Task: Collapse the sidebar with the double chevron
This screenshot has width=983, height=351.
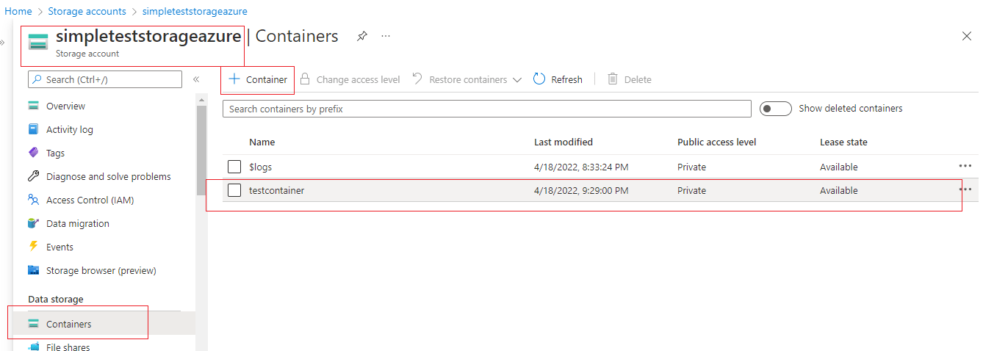Action: coord(196,79)
